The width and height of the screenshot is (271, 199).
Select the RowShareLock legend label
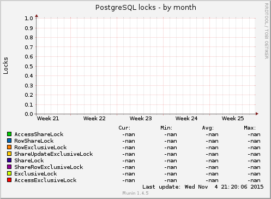click(x=34, y=141)
